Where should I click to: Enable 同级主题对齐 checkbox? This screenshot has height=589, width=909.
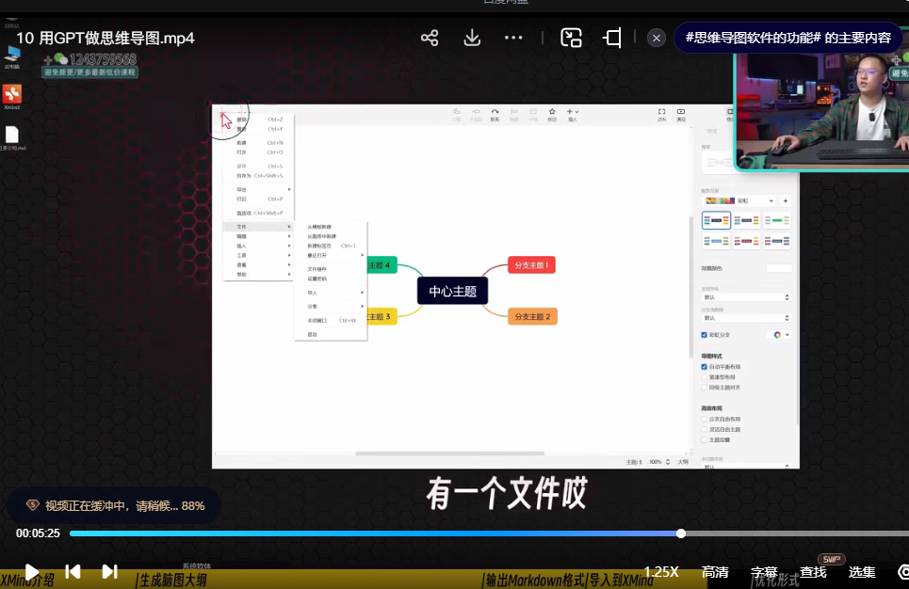tap(705, 388)
